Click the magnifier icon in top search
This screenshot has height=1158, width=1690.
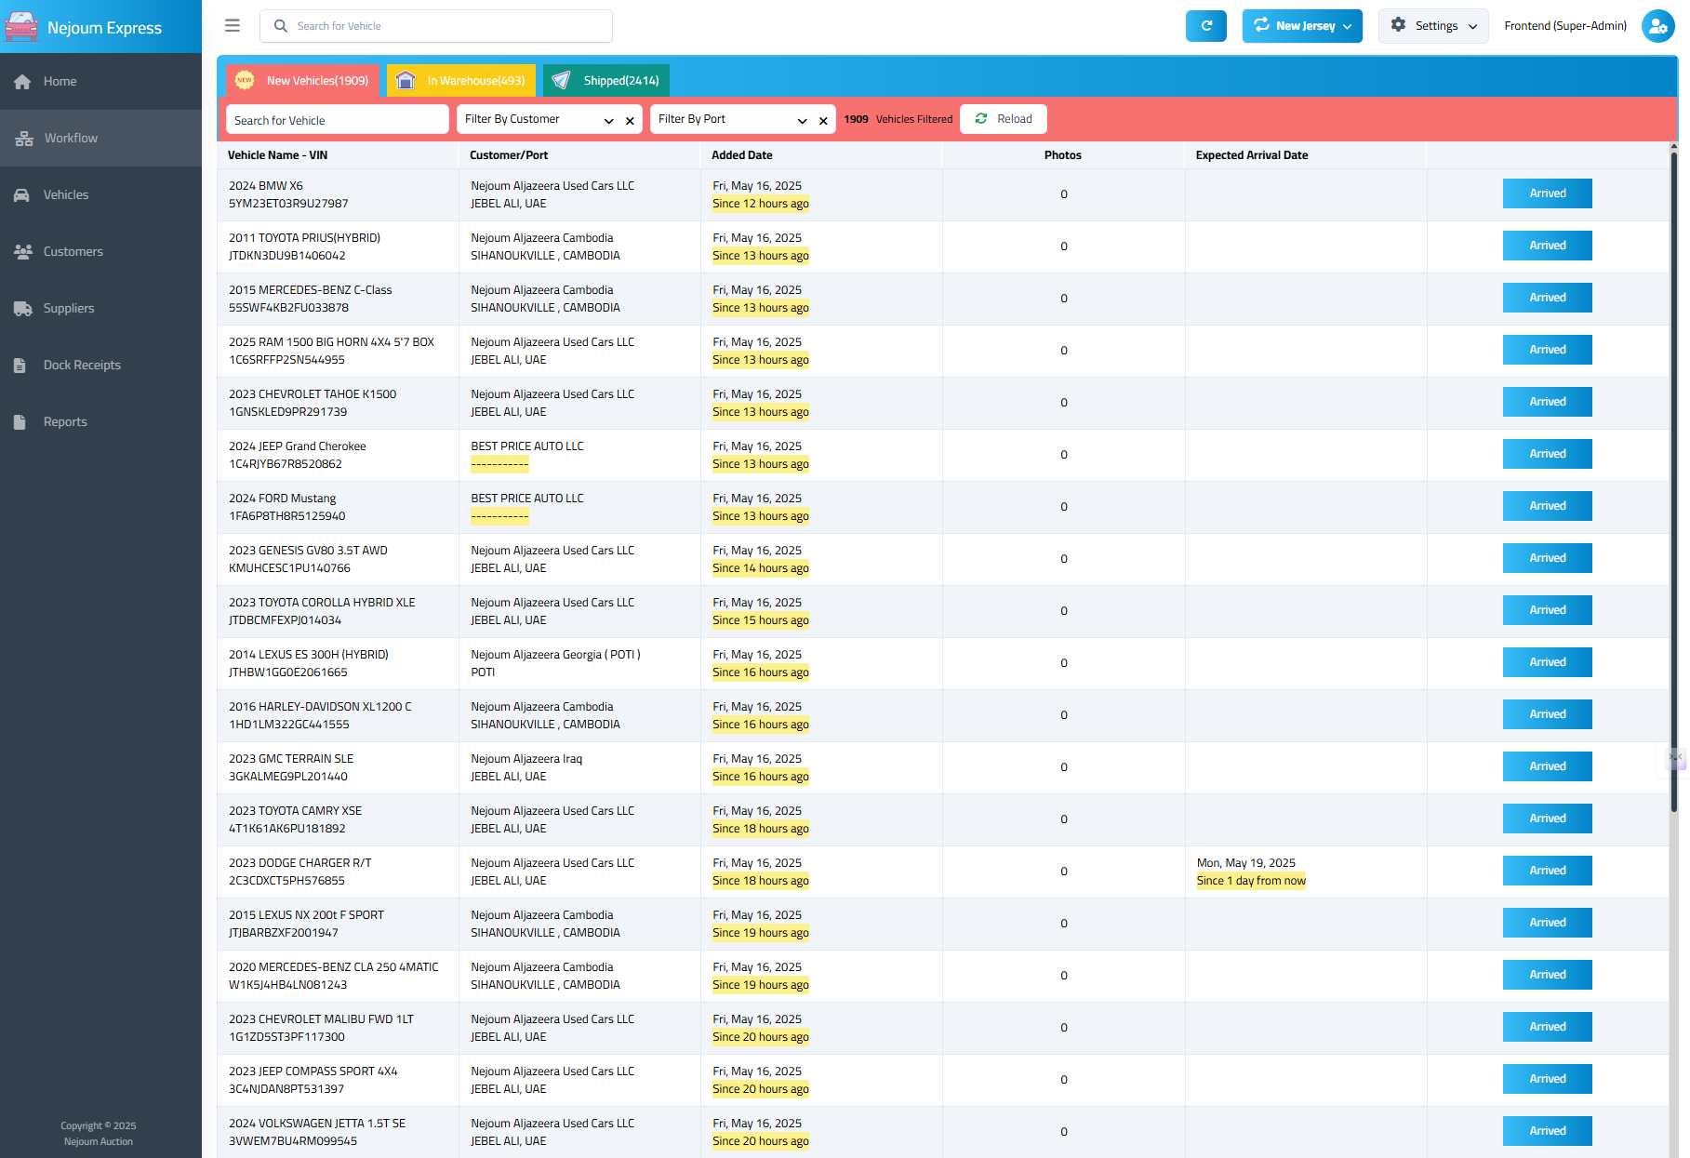[x=280, y=26]
